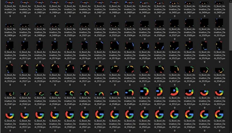Select the Q_Boot_Animation_Dark_0485.png thumbnail
Image resolution: width=232 pixels, height=133 pixels.
tap(70, 3)
